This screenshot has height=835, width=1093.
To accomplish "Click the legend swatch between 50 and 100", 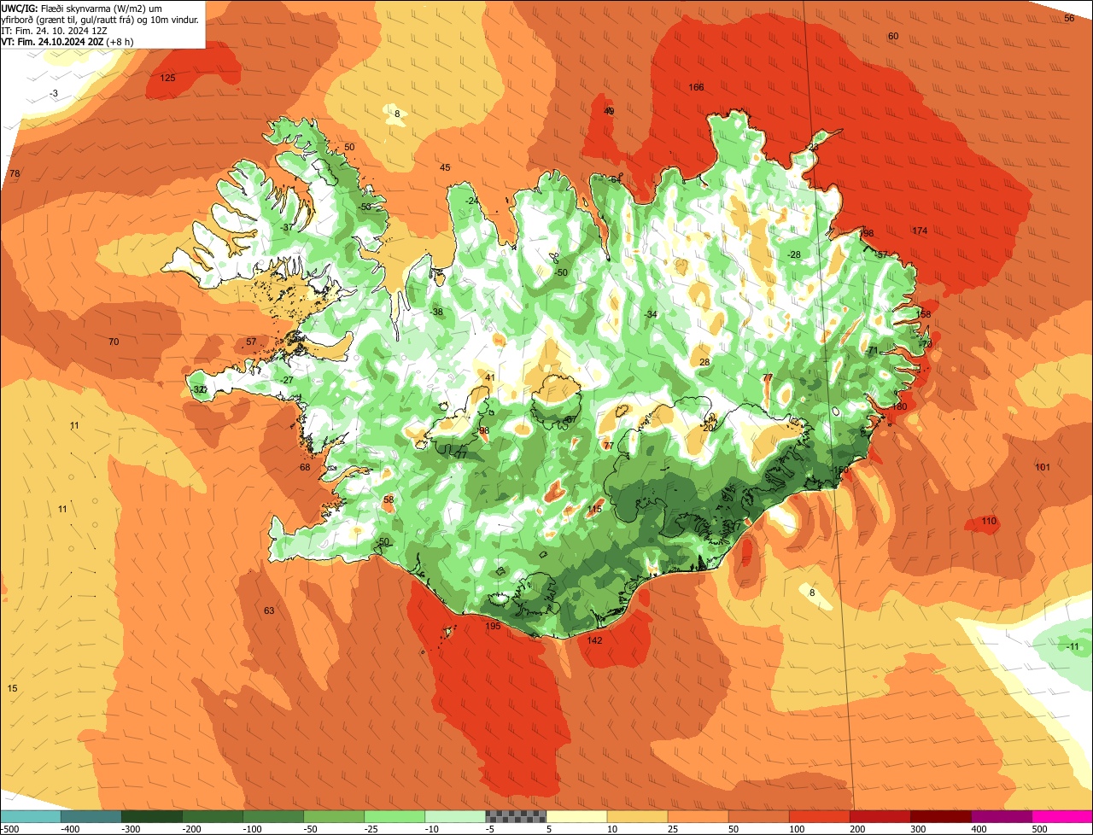I will pyautogui.click(x=758, y=816).
